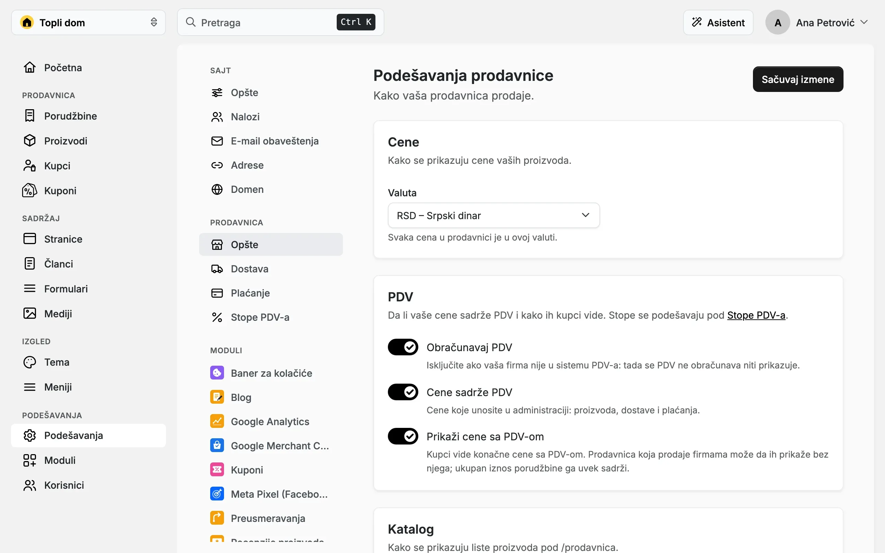Screen dimensions: 885x553
Task: Open the Asistent button
Action: [x=718, y=22]
